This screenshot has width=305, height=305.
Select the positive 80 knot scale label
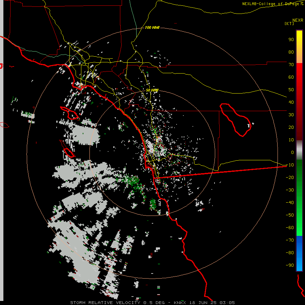click(291, 52)
